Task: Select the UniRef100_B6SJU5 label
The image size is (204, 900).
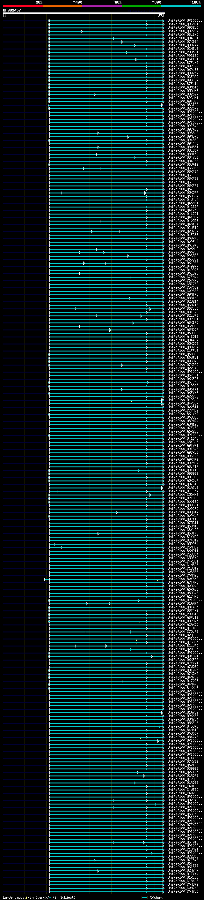Action: point(183,308)
